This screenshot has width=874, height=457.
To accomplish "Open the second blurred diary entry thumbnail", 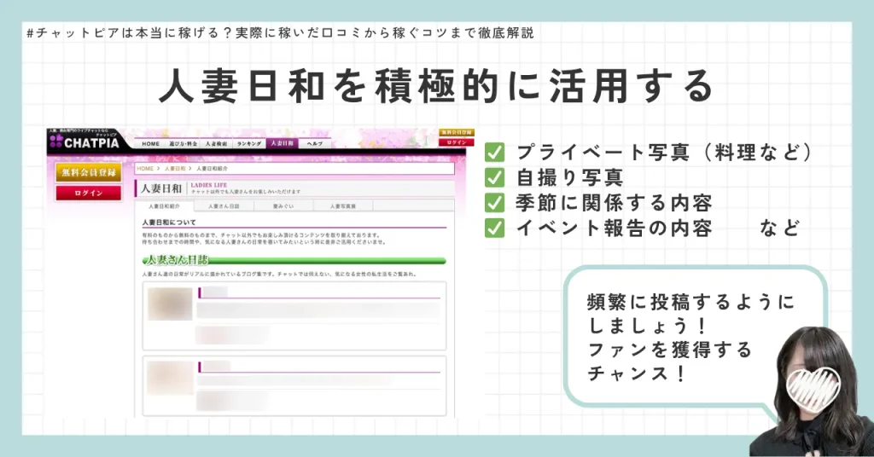I will click(x=170, y=378).
